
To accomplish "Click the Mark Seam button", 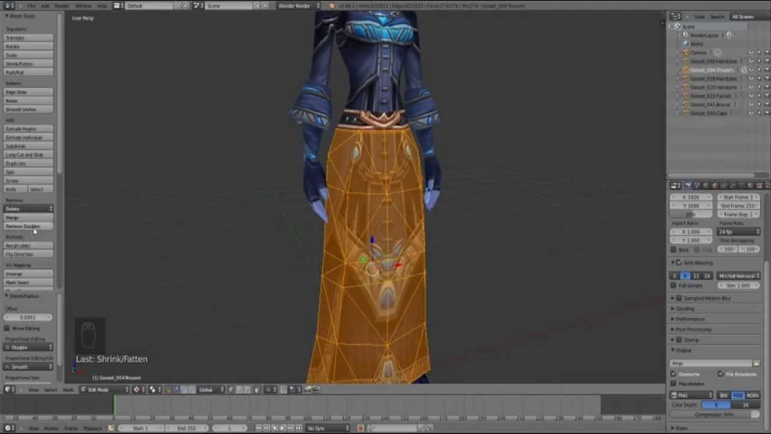I will click(29, 282).
